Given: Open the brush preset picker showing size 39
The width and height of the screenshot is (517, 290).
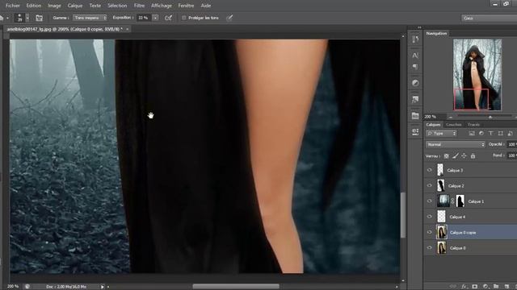Looking at the screenshot, I should click(23, 18).
